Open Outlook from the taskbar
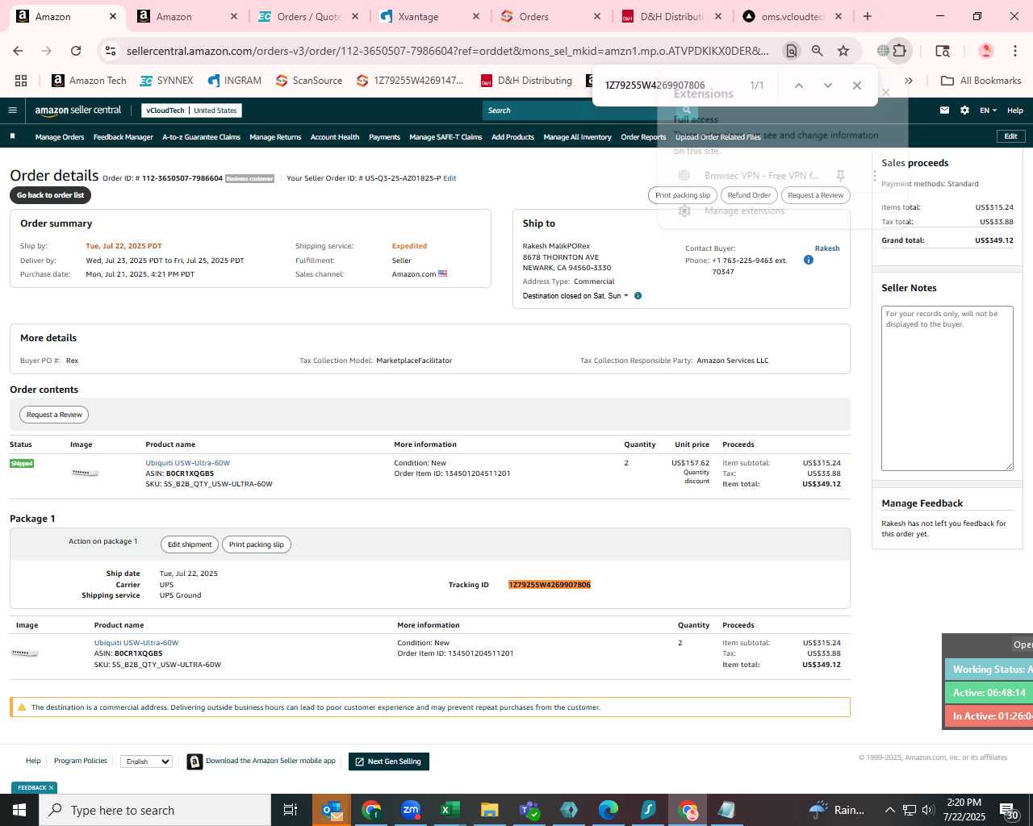This screenshot has width=1033, height=826. coord(332,810)
